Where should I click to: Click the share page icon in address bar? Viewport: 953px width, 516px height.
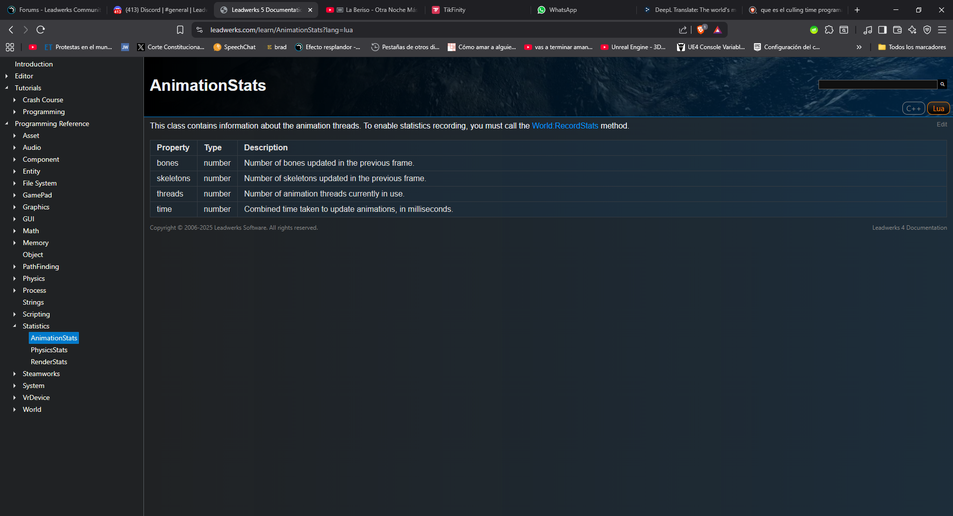[x=683, y=30]
